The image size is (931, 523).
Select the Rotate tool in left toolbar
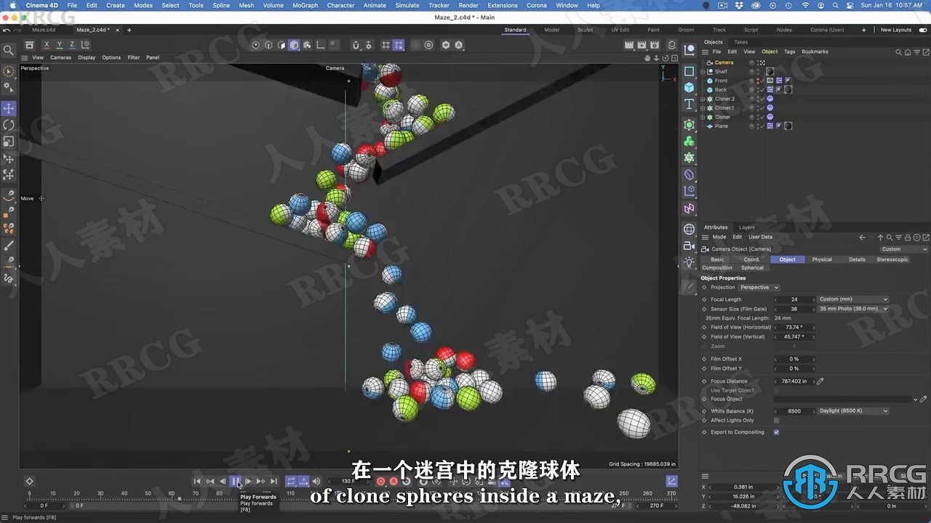tap(9, 125)
